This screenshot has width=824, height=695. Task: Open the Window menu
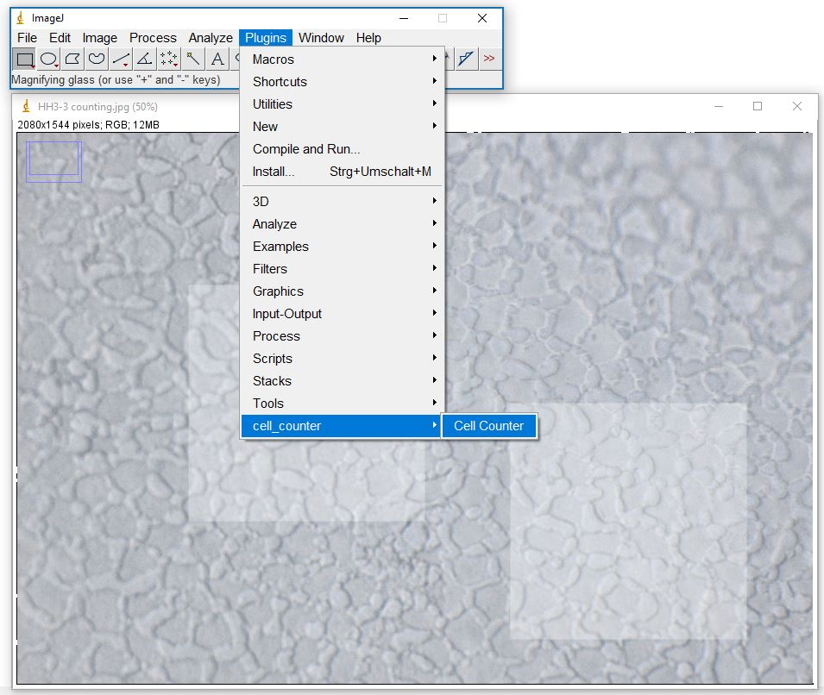point(321,38)
